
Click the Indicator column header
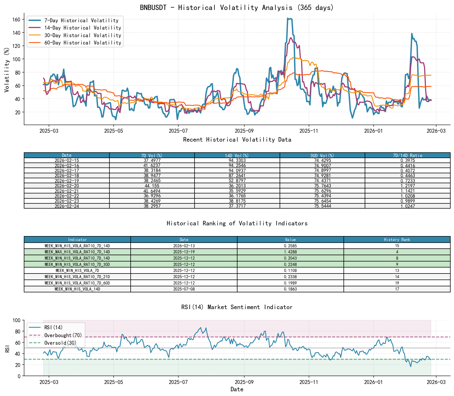[77, 239]
